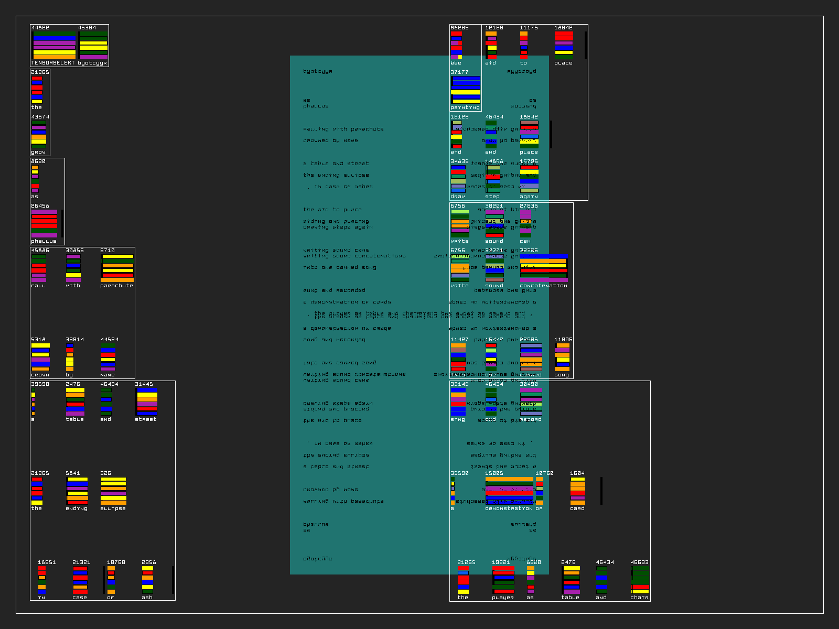Click the 'a table and street' text line

click(x=336, y=164)
